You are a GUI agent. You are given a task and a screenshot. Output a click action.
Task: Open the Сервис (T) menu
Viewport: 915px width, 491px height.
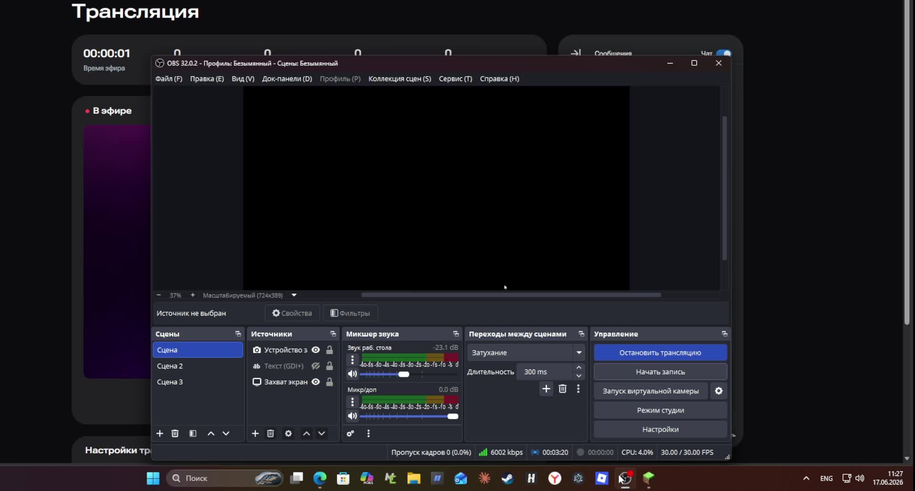click(x=455, y=79)
